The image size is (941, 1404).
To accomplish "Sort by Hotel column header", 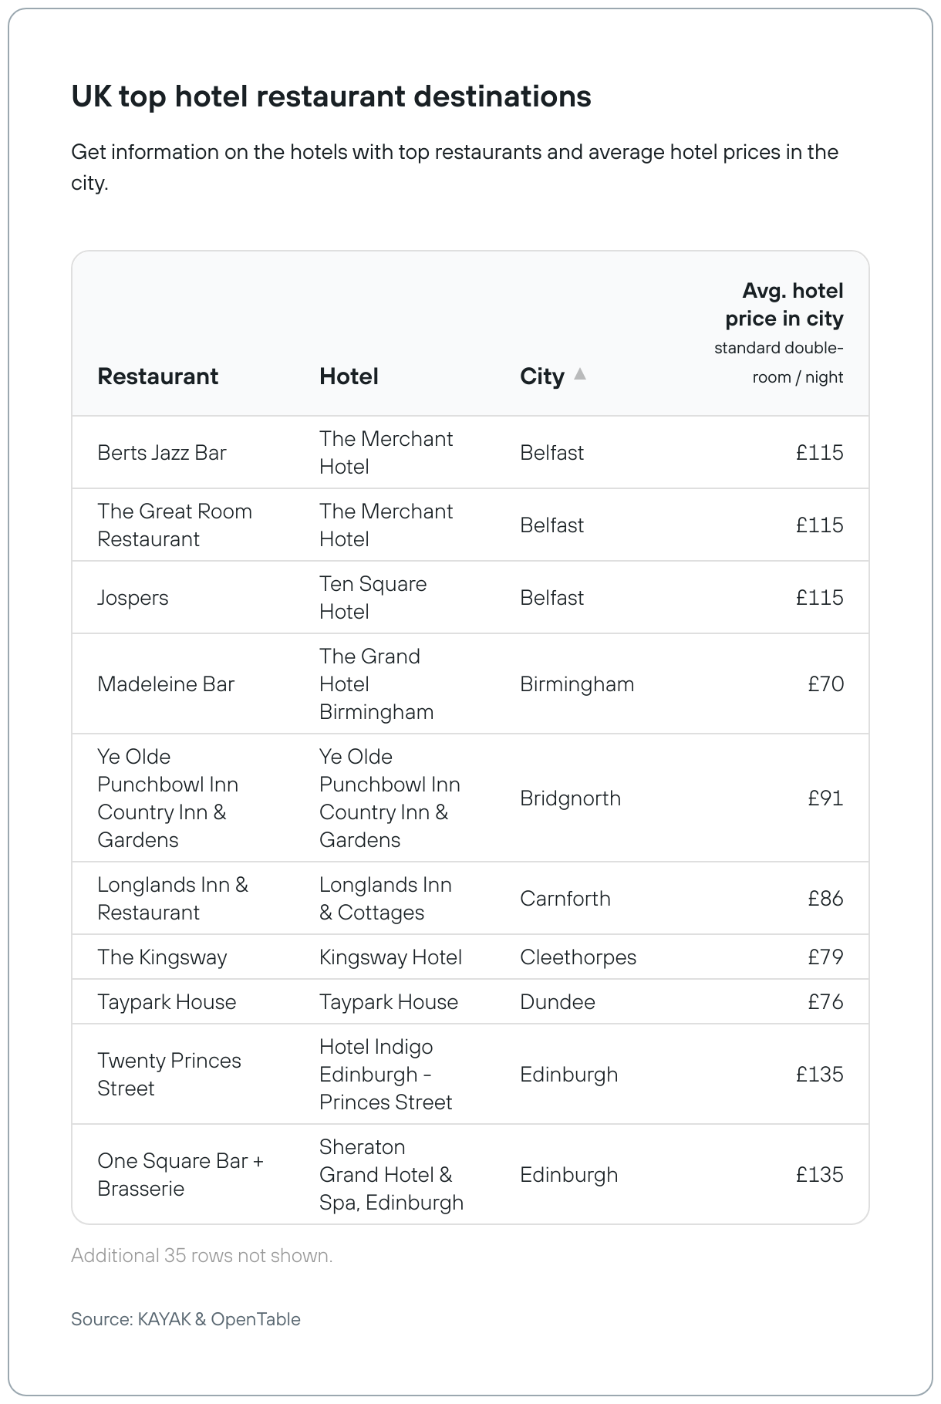I will tap(349, 376).
